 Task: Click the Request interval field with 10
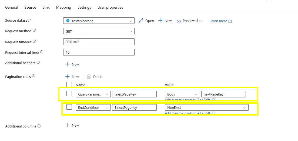pos(99,52)
